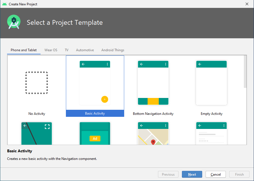This screenshot has height=181, width=254.
Task: Pick the Google Maps template with red pin
Action: tap(153, 133)
